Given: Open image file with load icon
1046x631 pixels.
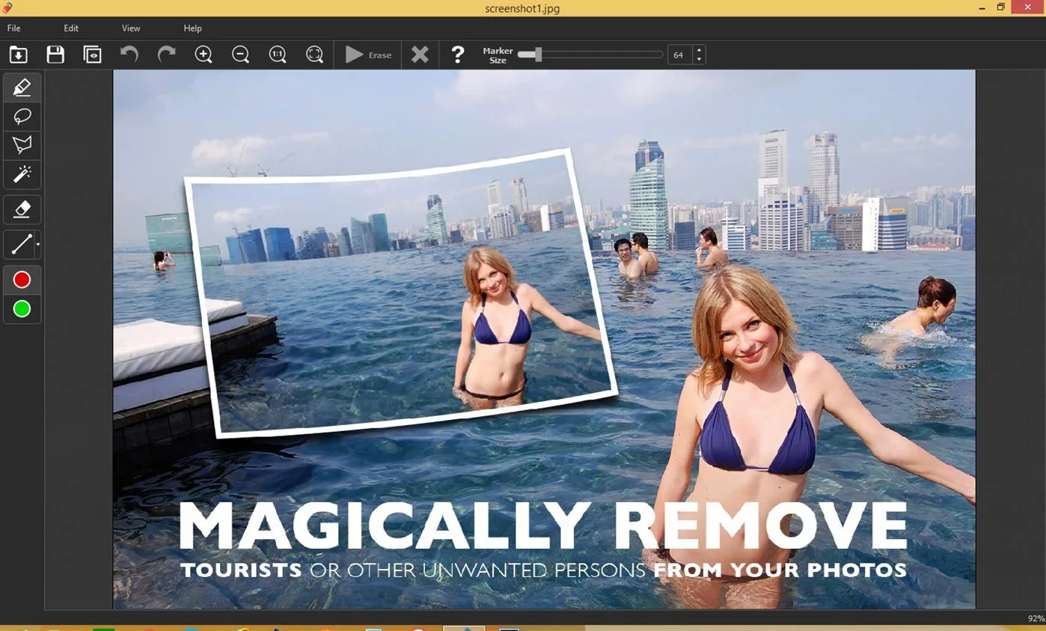Looking at the screenshot, I should point(18,55).
